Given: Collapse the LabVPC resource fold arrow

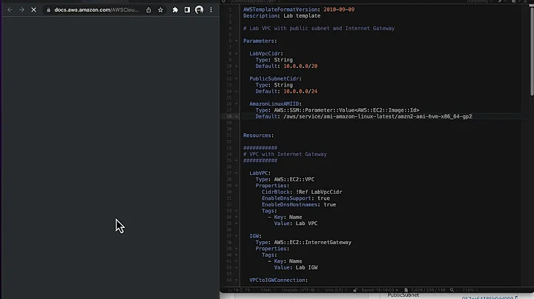Looking at the screenshot, I should pos(236,173).
